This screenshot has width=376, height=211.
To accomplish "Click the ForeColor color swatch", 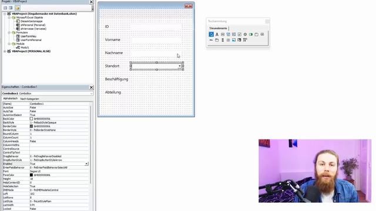I will [31, 175].
